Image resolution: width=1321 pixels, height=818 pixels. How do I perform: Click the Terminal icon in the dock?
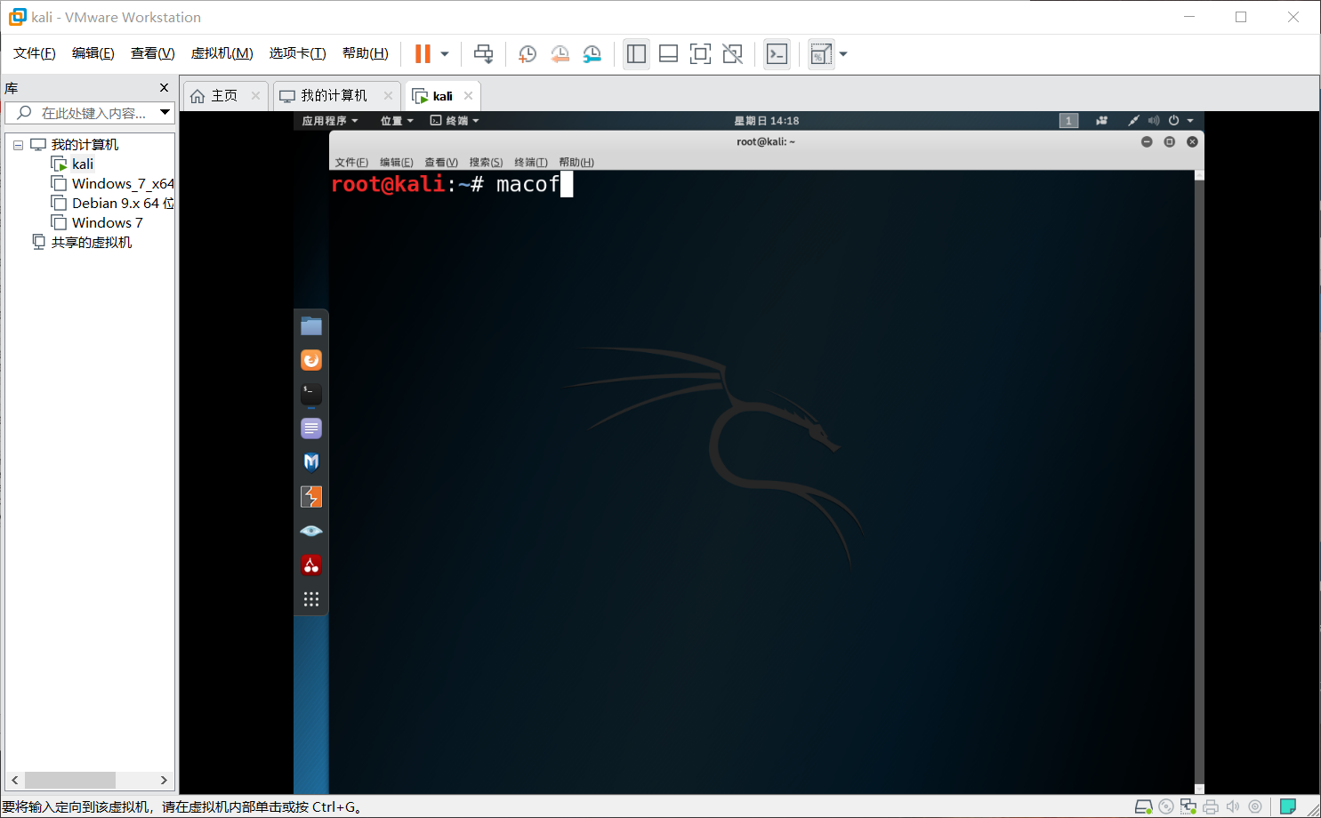[x=311, y=394]
